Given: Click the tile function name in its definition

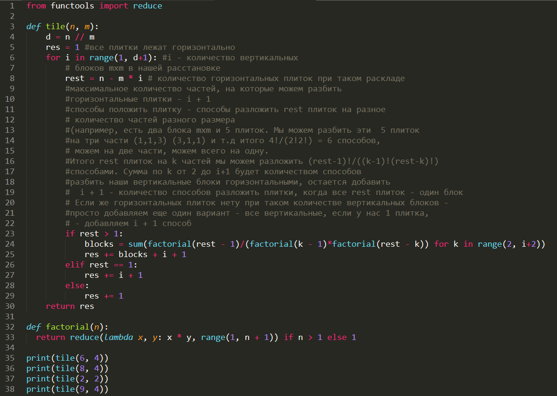Looking at the screenshot, I should pos(56,27).
